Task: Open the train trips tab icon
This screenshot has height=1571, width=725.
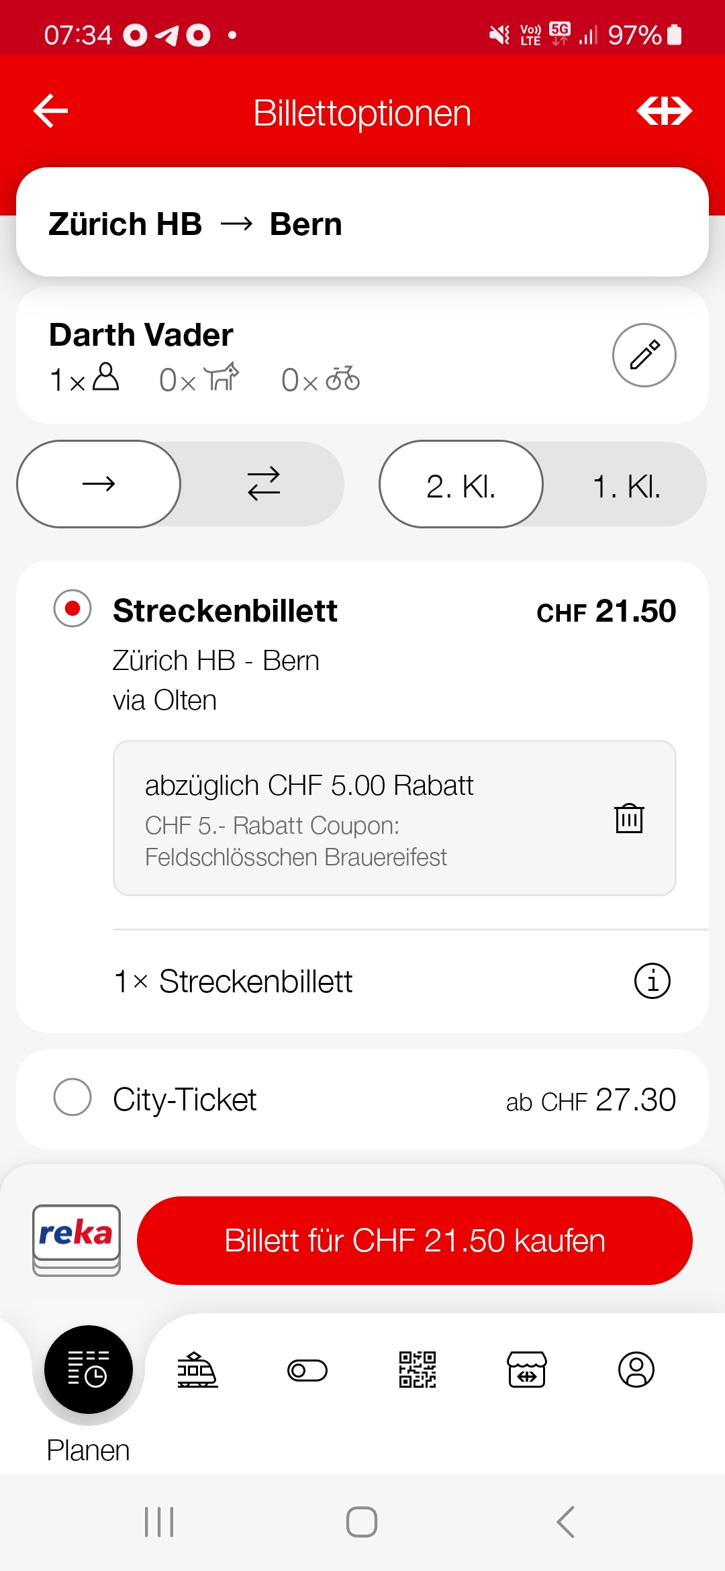Action: (x=197, y=1370)
